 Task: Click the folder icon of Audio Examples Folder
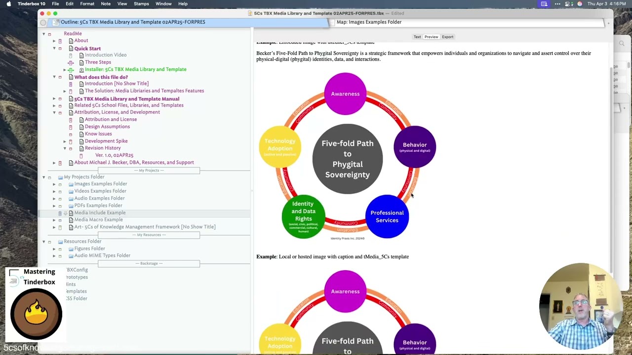point(71,199)
